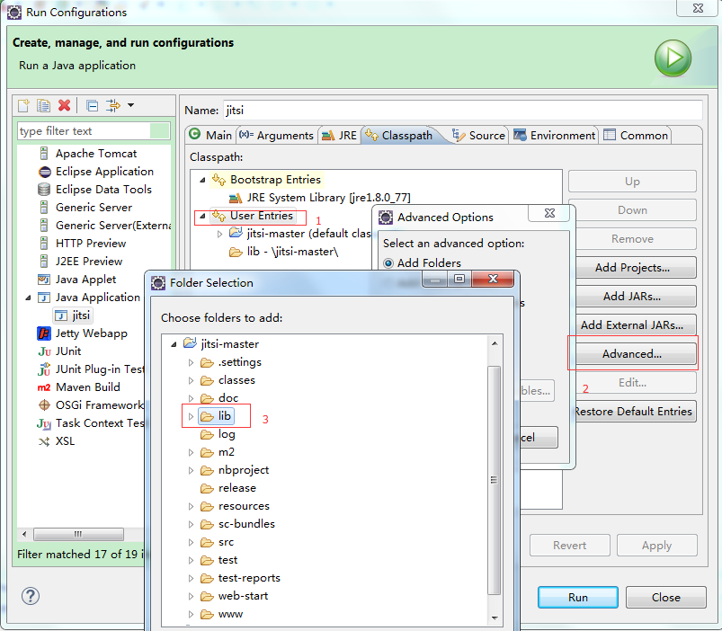This screenshot has height=631, width=722.
Task: Switch to the Arguments tab
Action: coord(277,136)
